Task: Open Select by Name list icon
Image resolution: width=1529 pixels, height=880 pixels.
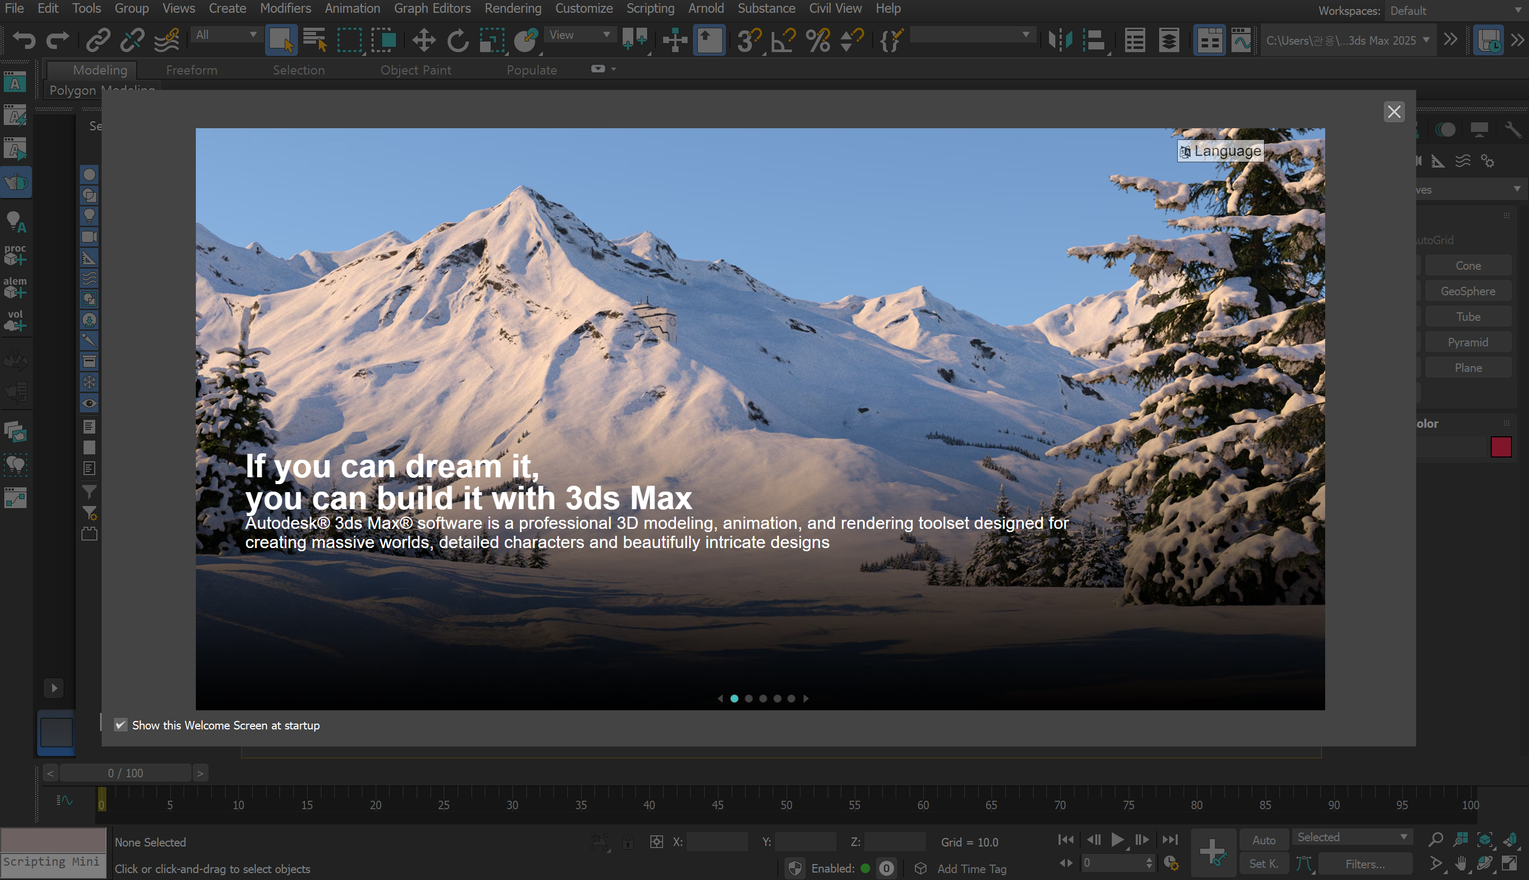Action: tap(315, 40)
